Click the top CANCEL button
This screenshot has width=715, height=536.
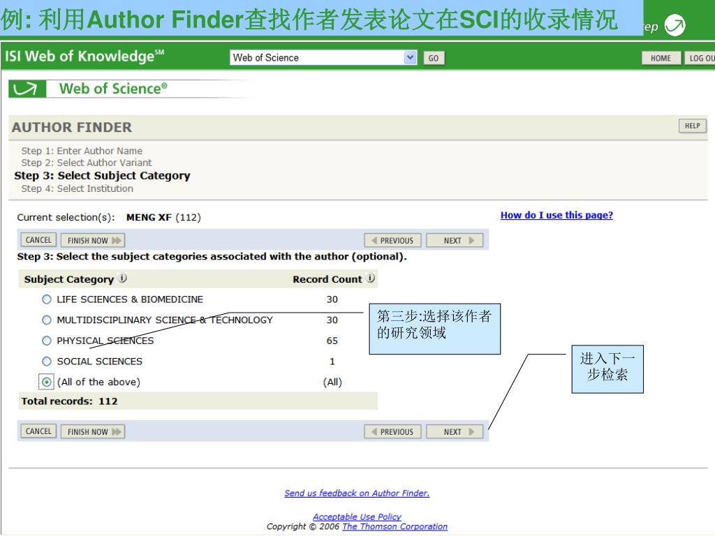[x=38, y=240]
